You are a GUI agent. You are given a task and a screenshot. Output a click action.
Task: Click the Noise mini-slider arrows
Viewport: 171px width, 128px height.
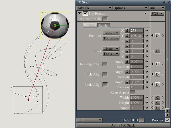147,108
